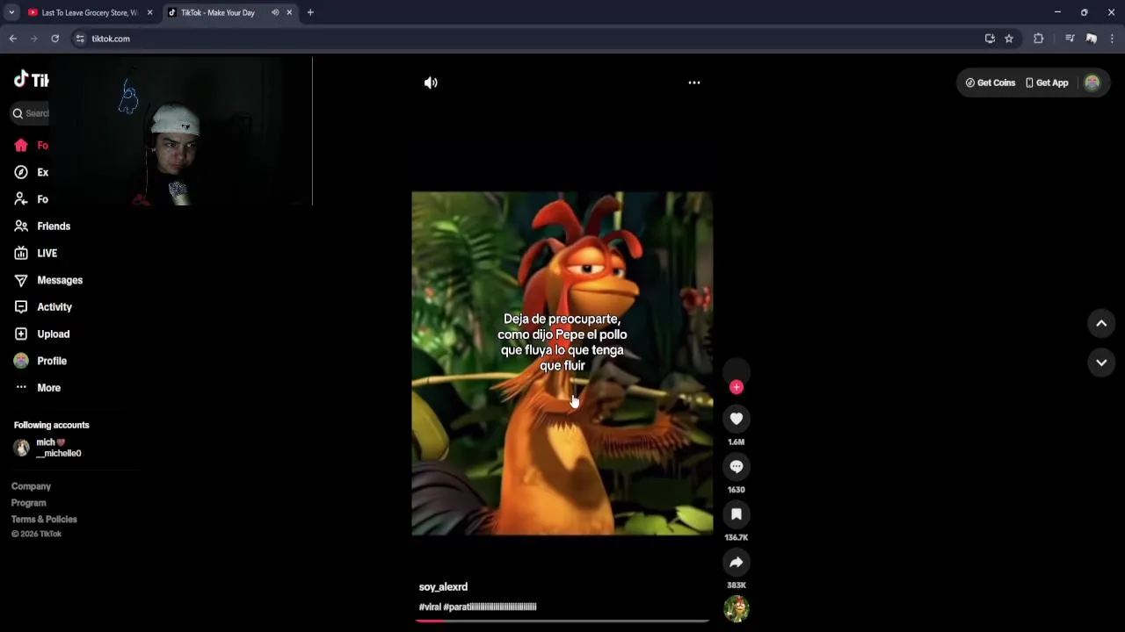Click the install app icon in address bar

(990, 39)
